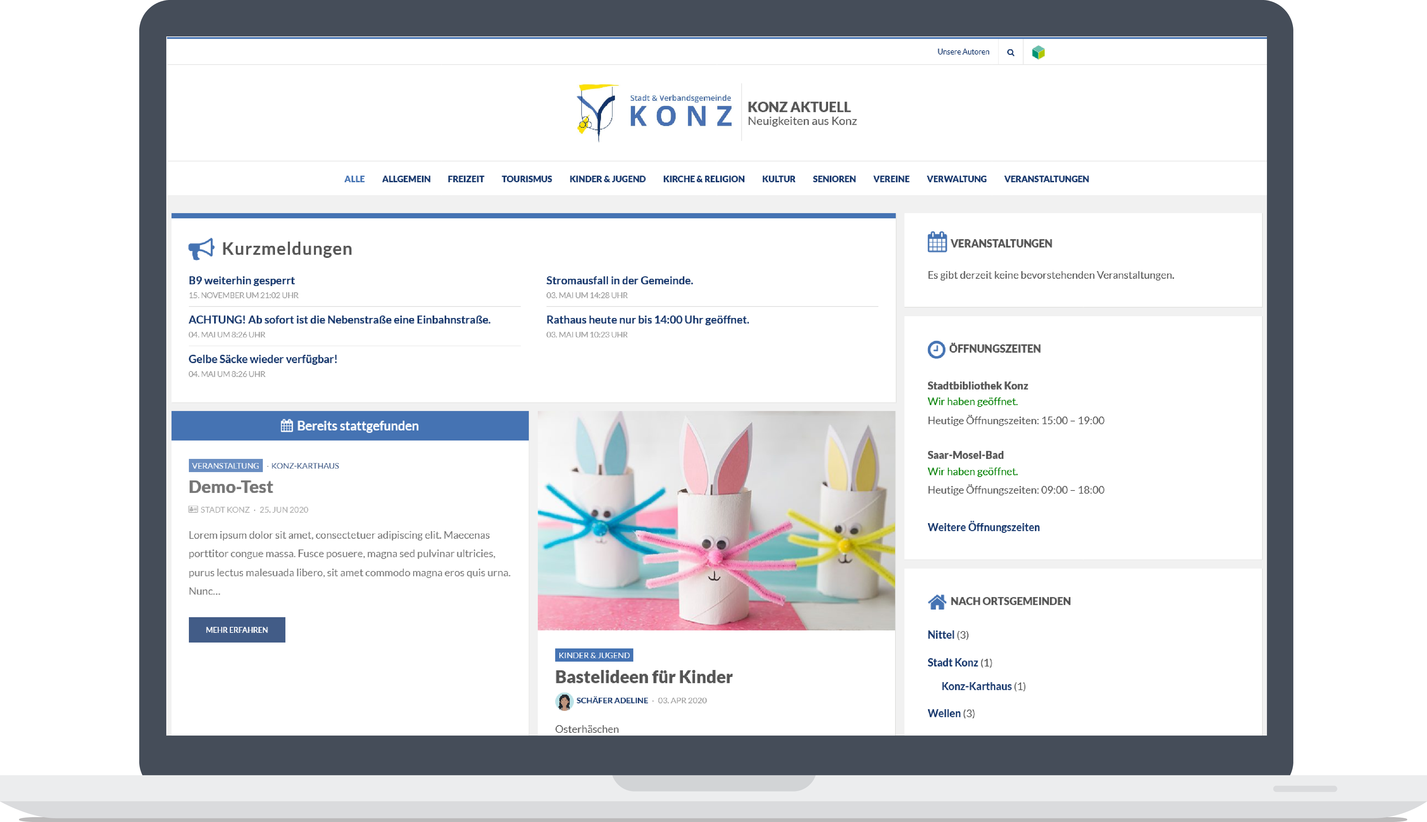This screenshot has width=1427, height=822.
Task: Open the TOURISMUS category
Action: (x=526, y=179)
